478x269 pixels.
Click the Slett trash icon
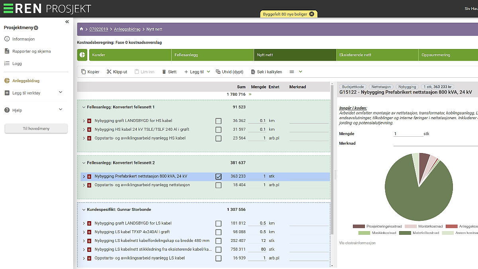pos(164,72)
